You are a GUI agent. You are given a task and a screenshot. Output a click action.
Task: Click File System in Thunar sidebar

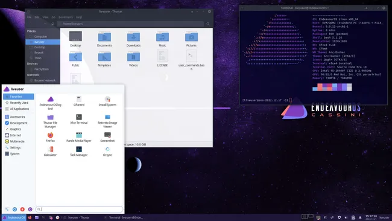coord(43,69)
